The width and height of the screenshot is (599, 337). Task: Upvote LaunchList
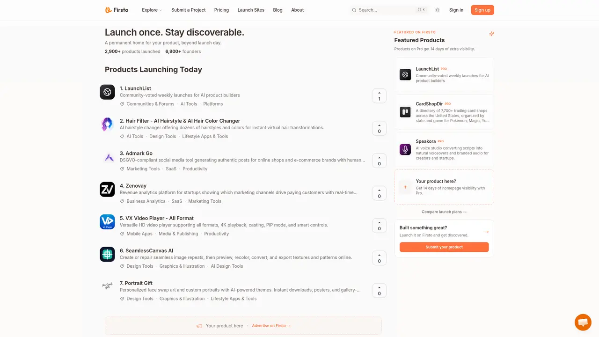tap(379, 96)
